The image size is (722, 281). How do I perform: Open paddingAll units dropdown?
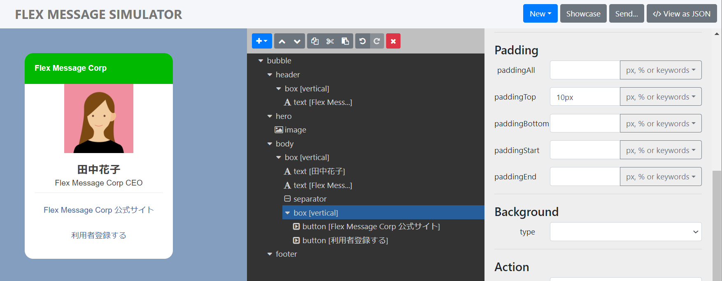click(x=660, y=70)
